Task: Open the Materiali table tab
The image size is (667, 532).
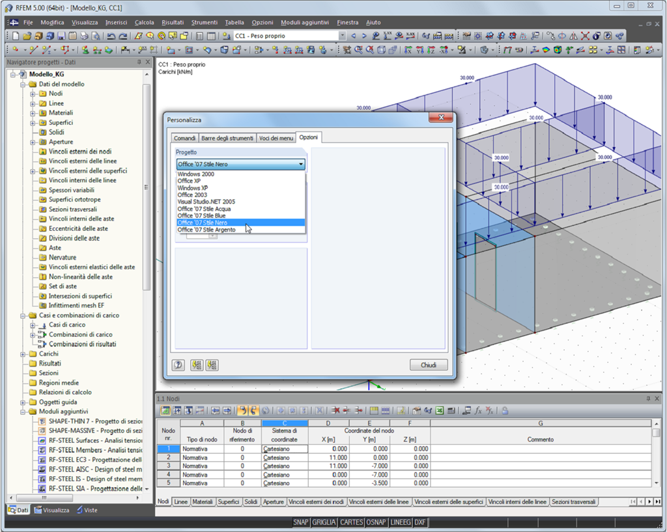Action: (x=203, y=502)
